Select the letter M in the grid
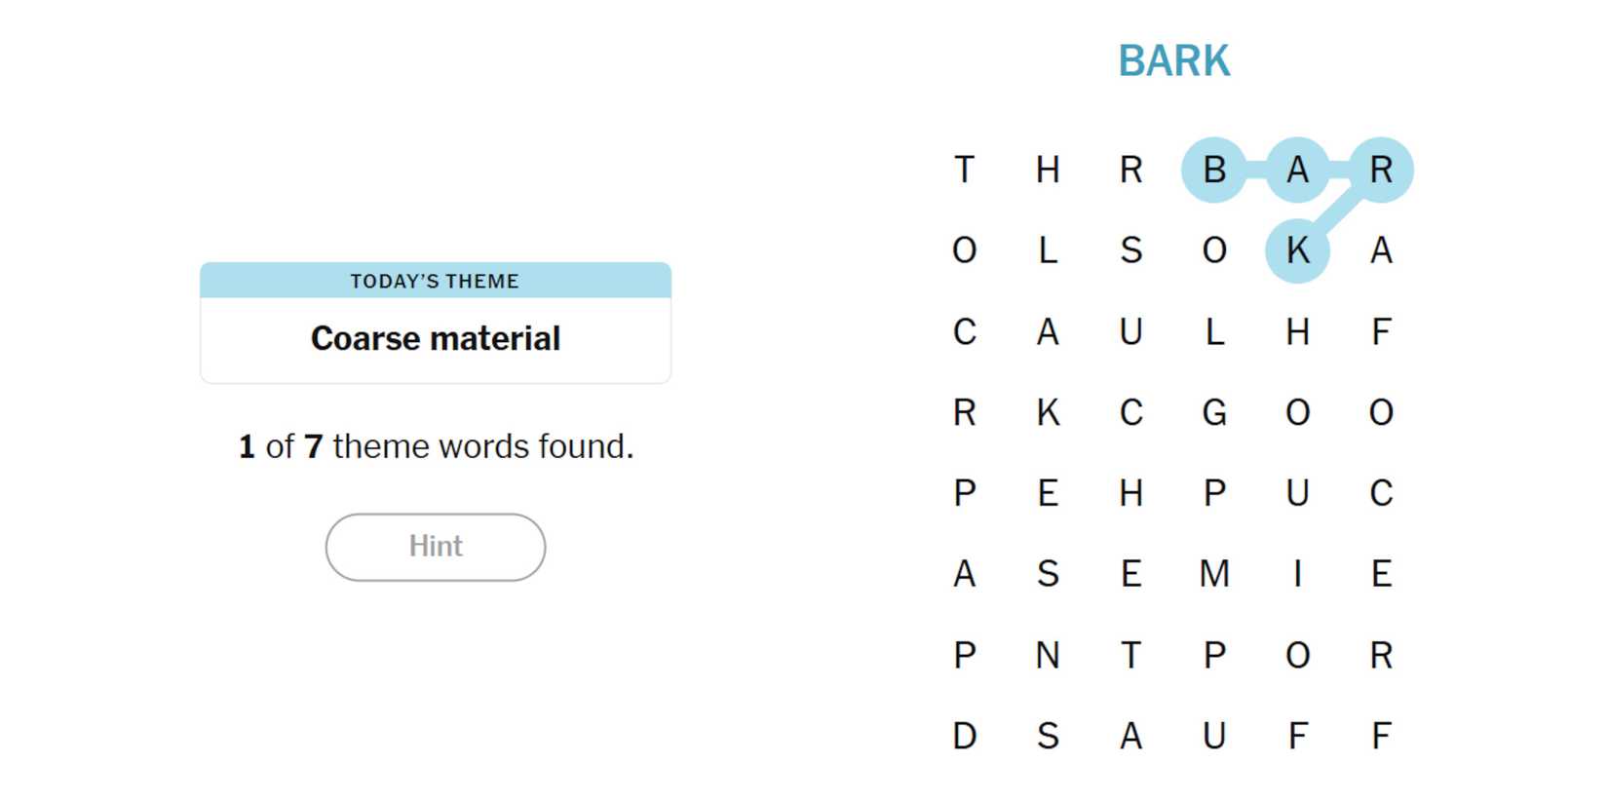This screenshot has width=1608, height=804. [1213, 574]
